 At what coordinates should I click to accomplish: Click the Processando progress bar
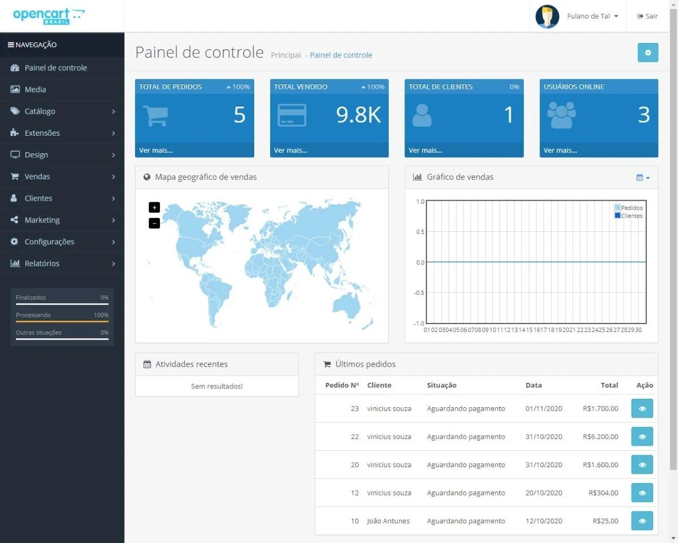click(x=62, y=321)
